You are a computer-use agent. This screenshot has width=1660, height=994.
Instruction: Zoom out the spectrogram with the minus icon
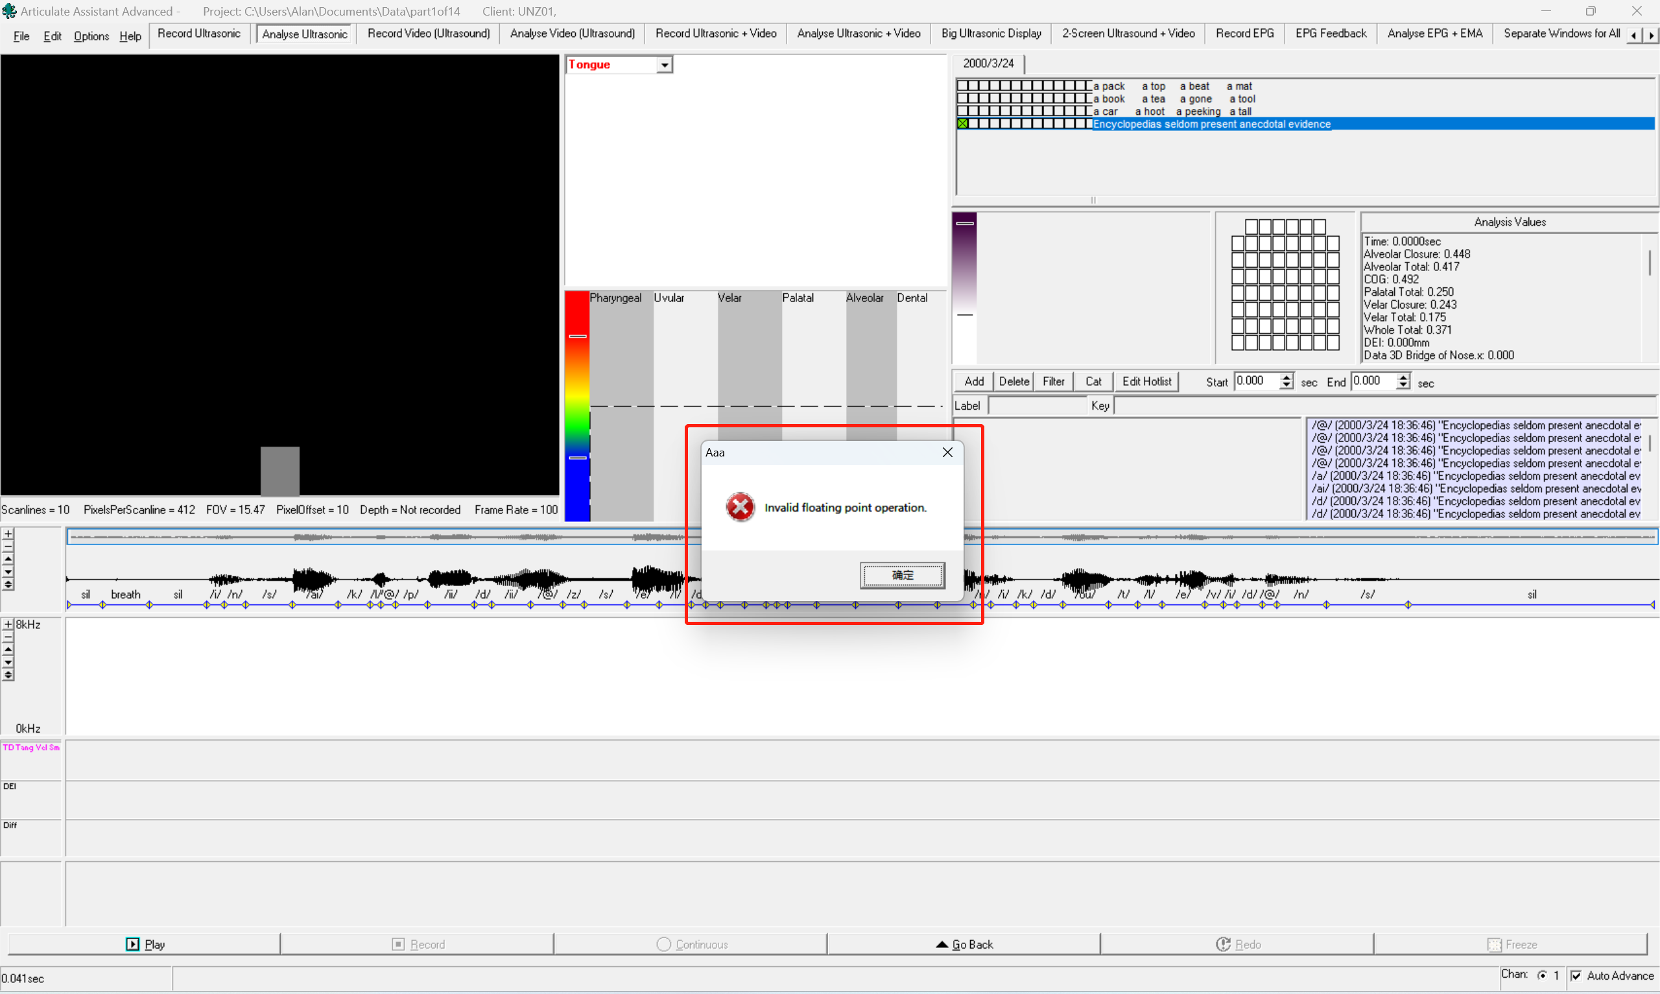tap(8, 637)
